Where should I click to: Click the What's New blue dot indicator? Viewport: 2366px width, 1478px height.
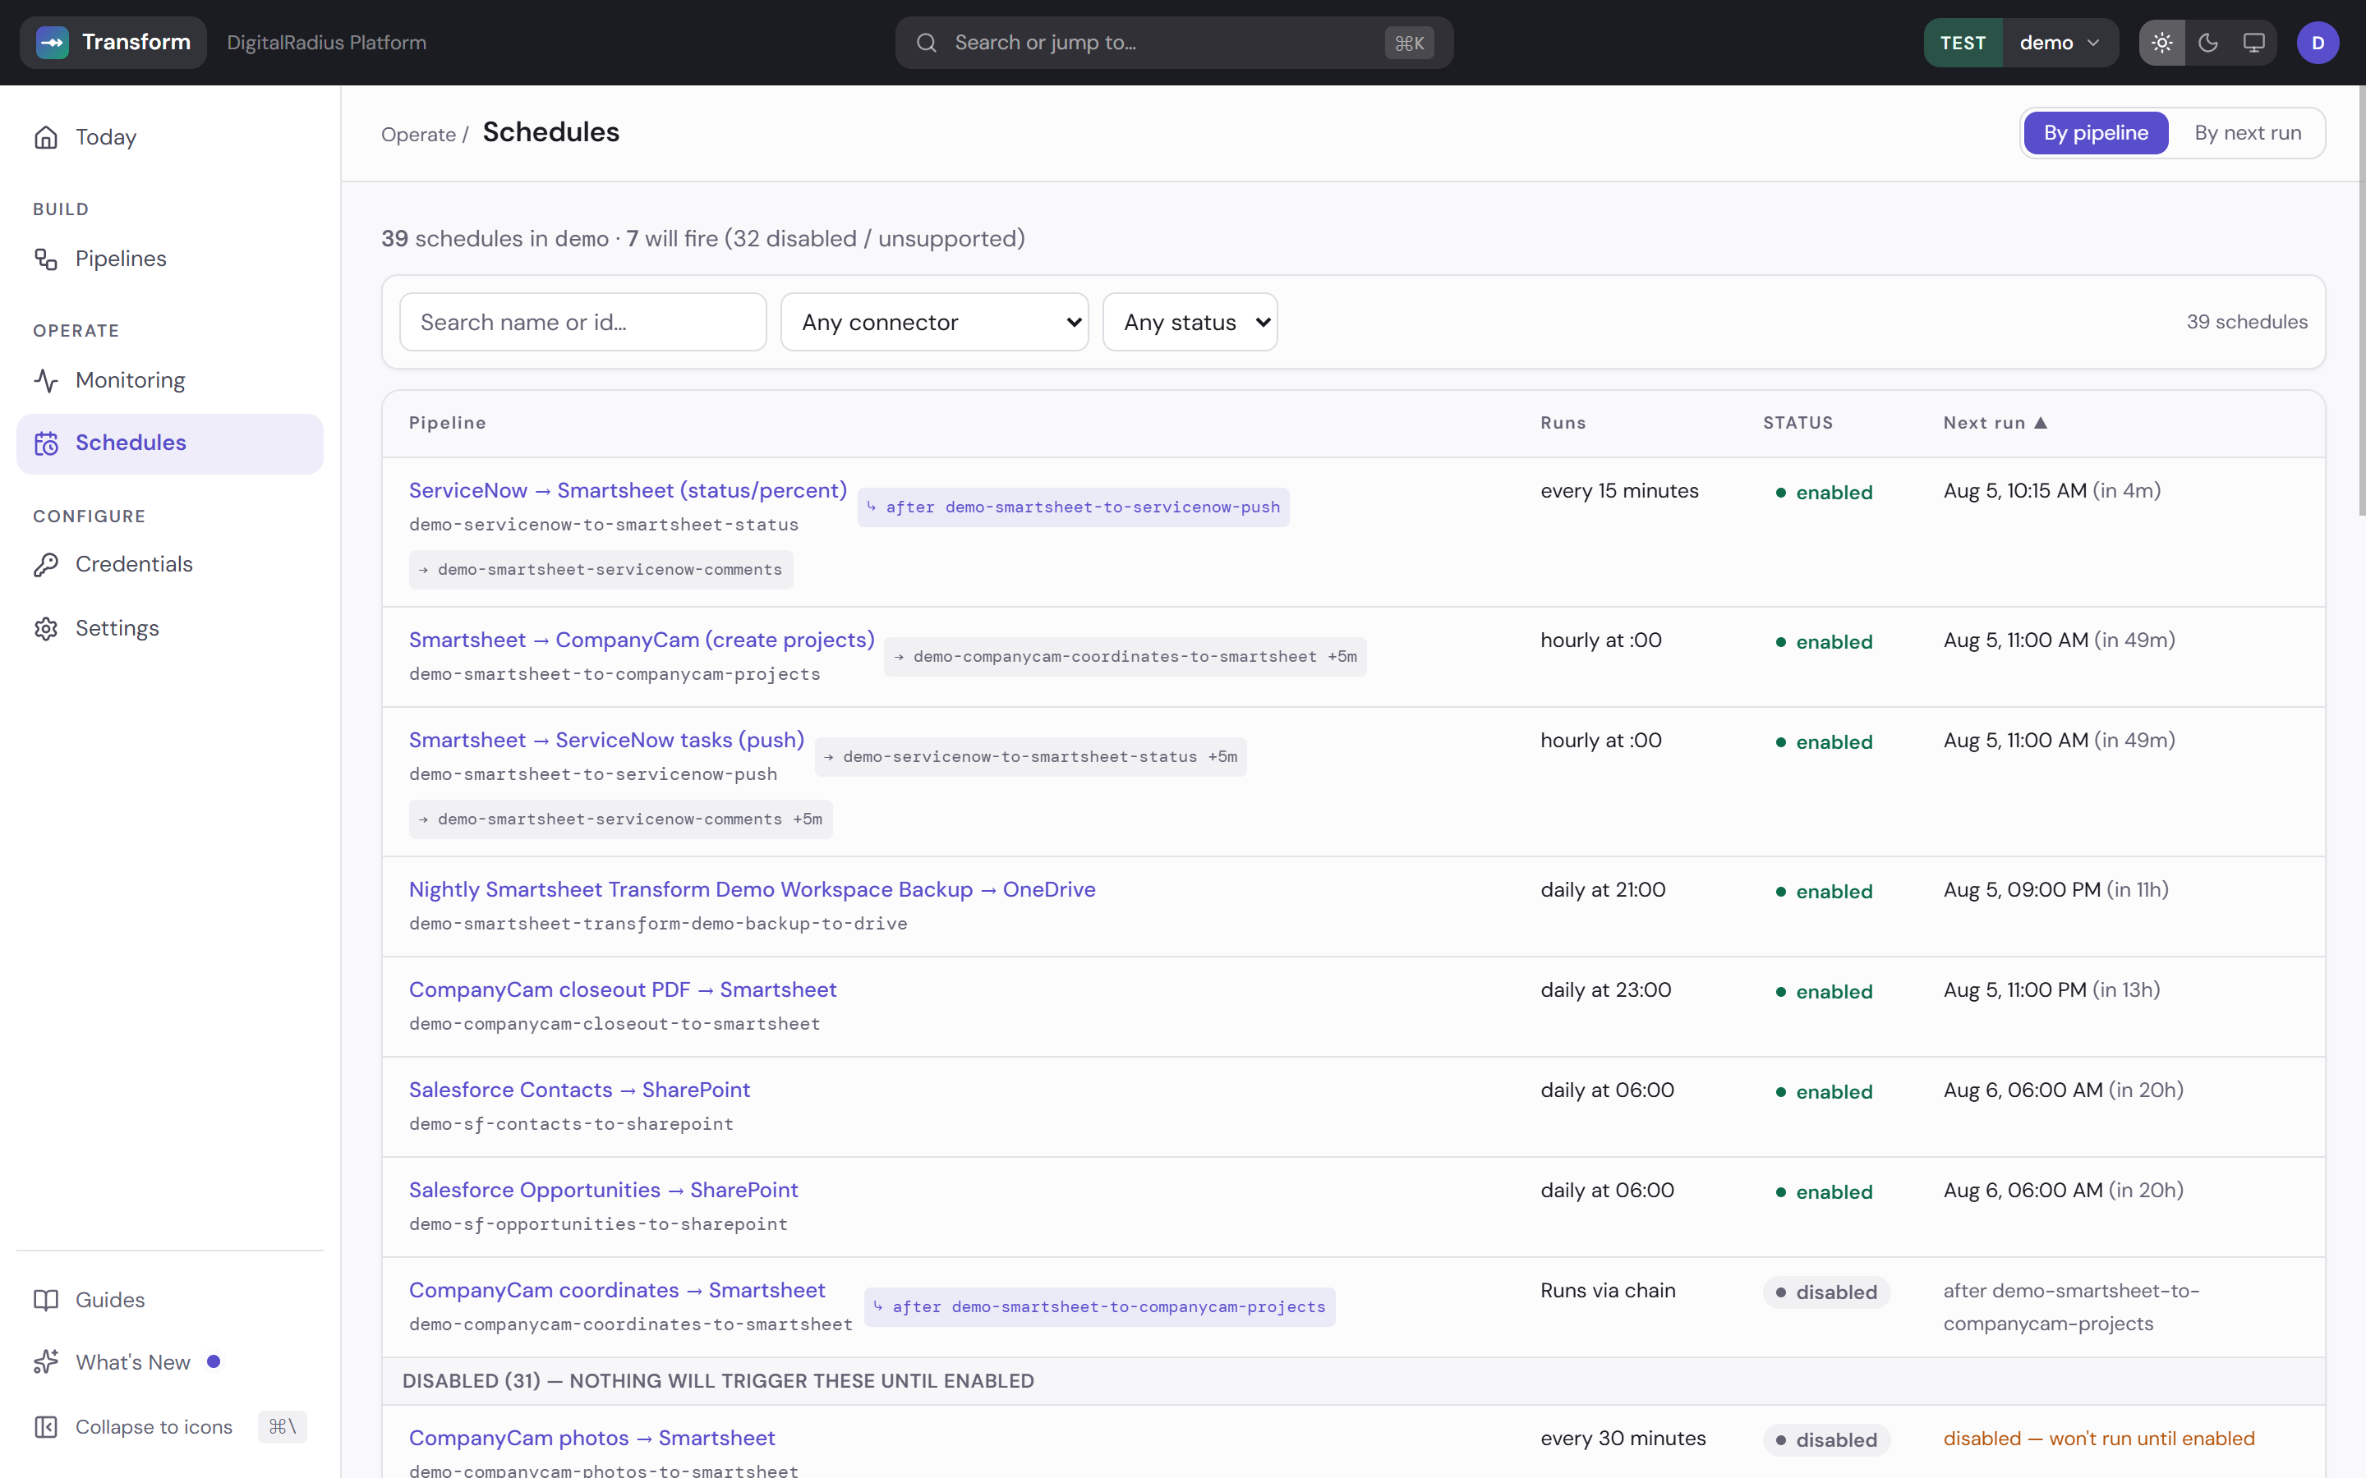[213, 1361]
